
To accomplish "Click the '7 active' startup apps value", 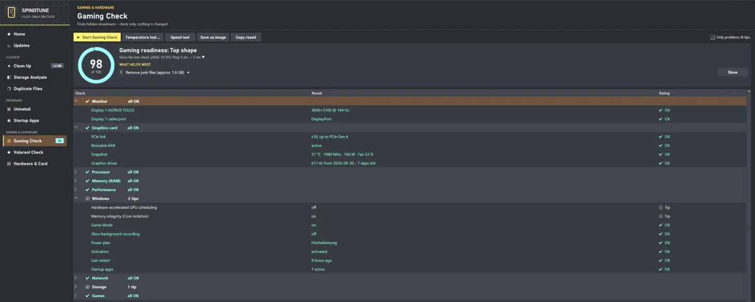I will [318, 269].
